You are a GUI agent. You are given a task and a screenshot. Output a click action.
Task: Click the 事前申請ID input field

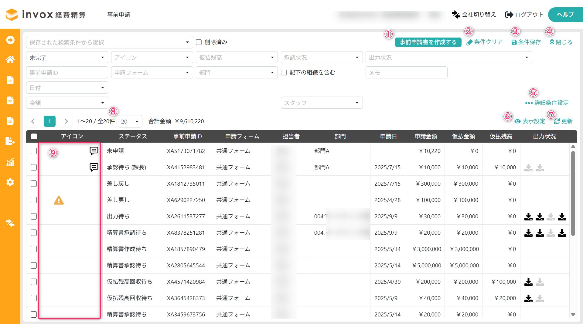click(x=67, y=73)
